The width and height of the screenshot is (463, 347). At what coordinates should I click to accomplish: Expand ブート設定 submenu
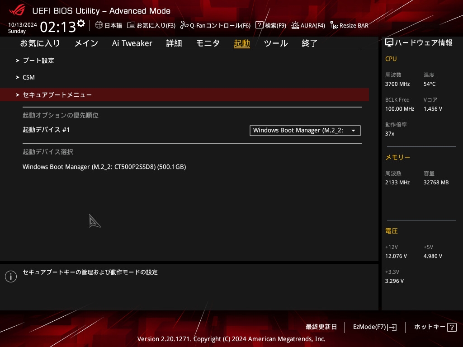(x=38, y=61)
